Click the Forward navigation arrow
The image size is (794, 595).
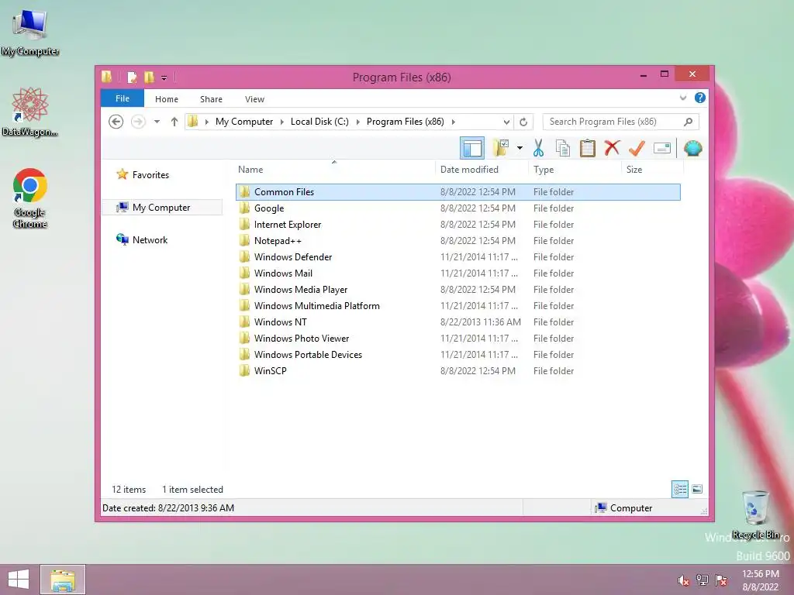pos(138,122)
